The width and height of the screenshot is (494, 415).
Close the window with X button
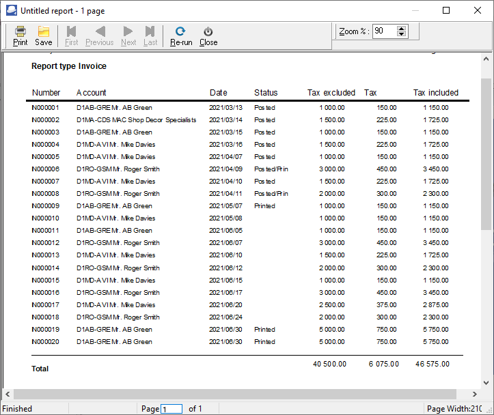[x=478, y=10]
